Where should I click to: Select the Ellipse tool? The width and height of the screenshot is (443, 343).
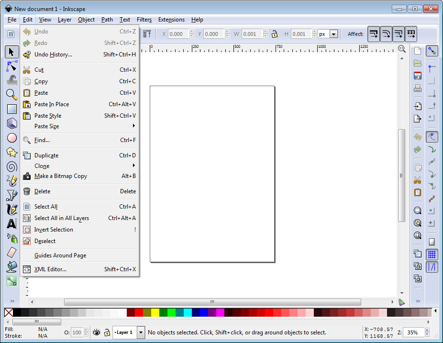11,138
